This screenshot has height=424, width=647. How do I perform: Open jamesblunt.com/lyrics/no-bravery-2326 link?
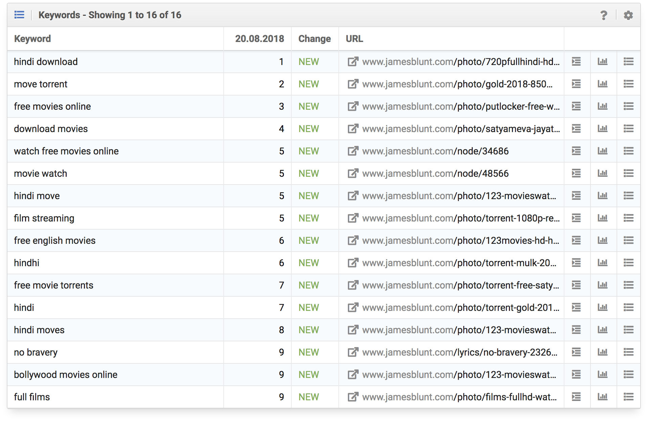[x=460, y=352]
